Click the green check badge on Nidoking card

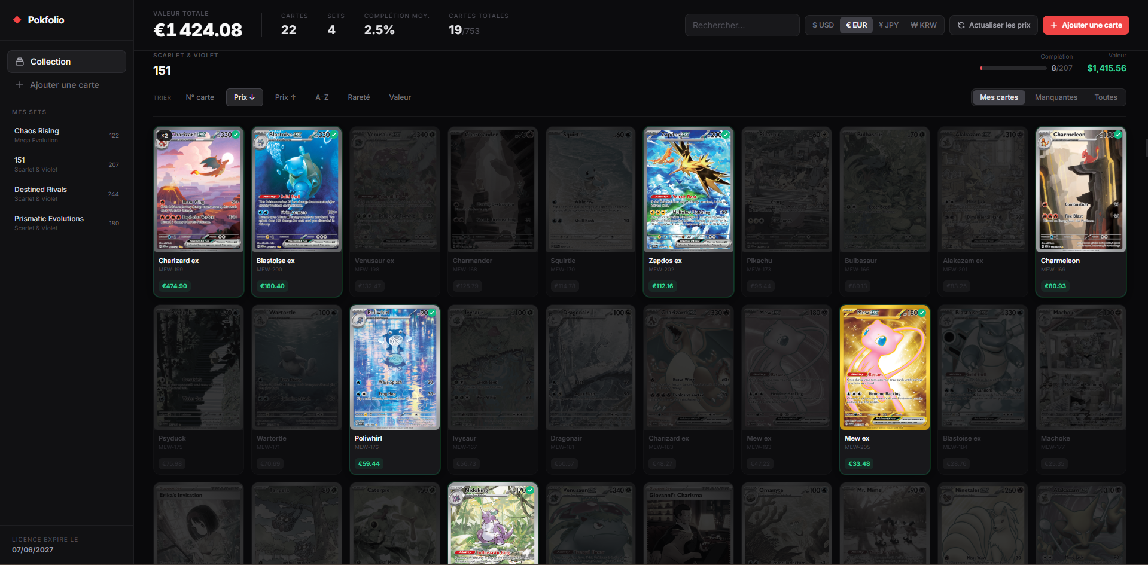click(530, 490)
